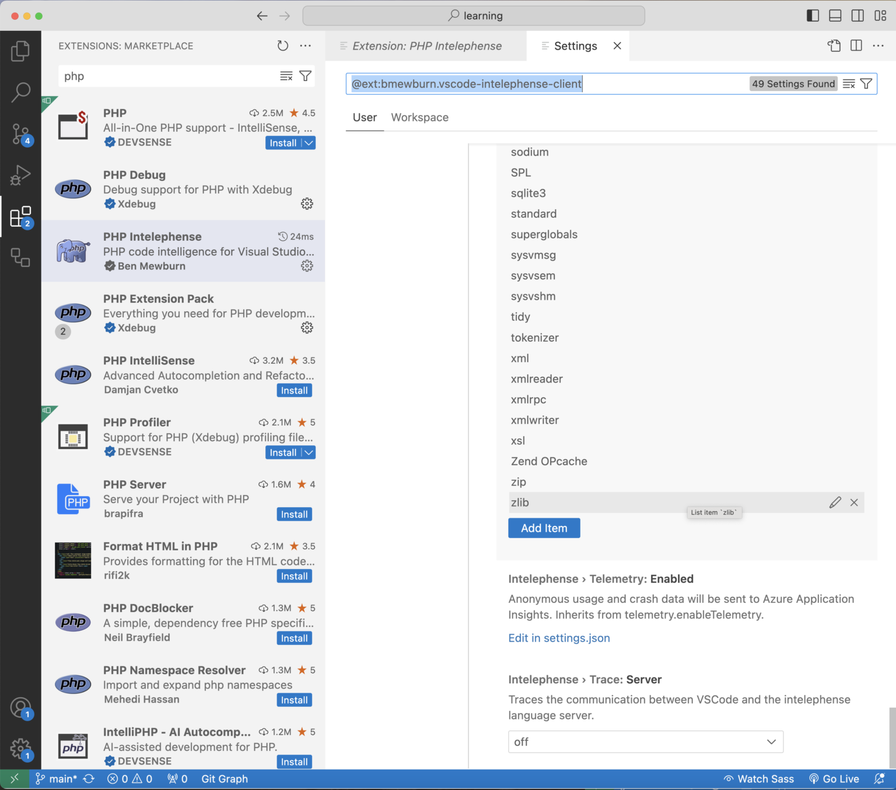The image size is (896, 790).
Task: Open the Extension: PHP Intelephense tab
Action: coord(426,45)
